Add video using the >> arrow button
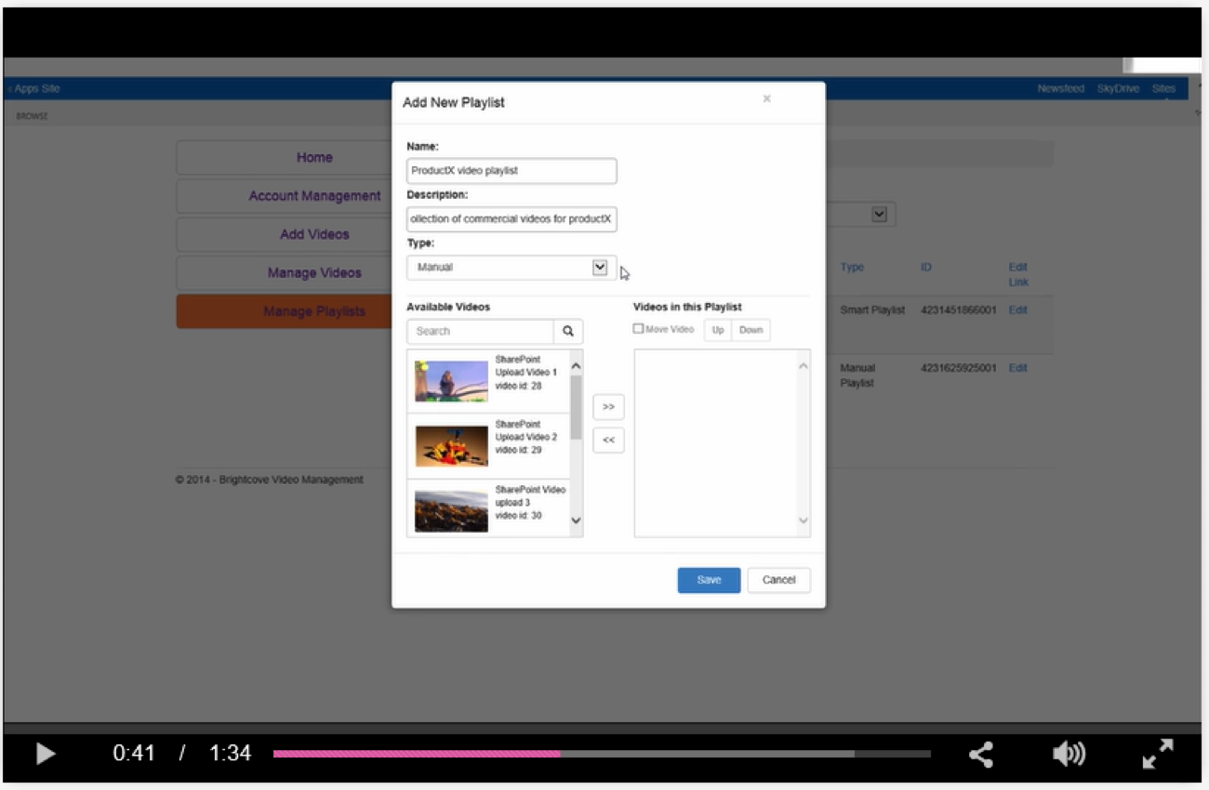This screenshot has height=790, width=1209. [x=608, y=407]
